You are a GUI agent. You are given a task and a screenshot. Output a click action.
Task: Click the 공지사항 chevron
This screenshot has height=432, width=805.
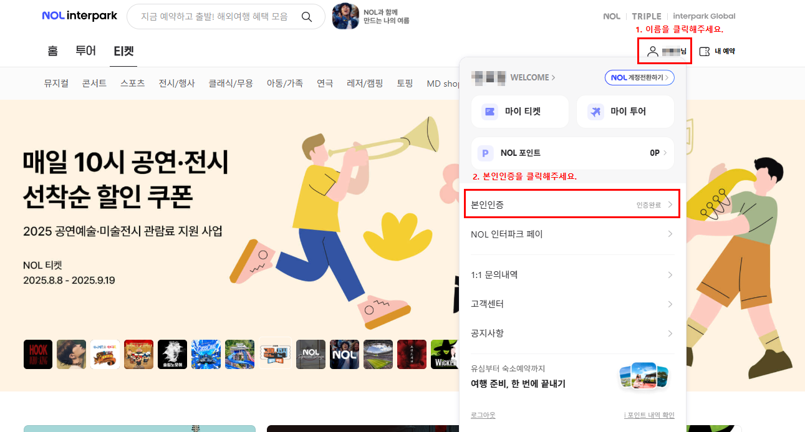point(670,334)
